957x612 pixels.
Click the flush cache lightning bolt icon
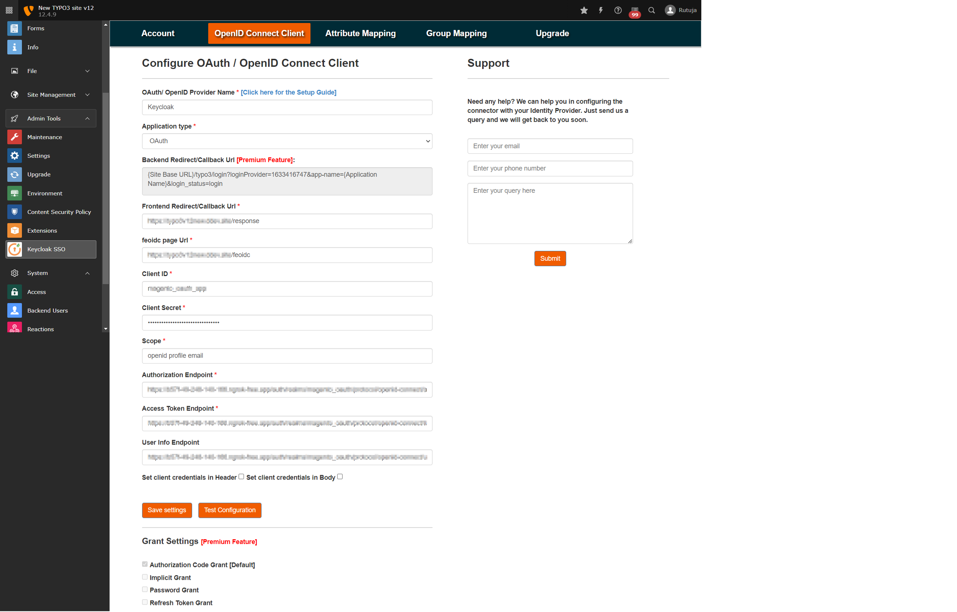tap(600, 10)
